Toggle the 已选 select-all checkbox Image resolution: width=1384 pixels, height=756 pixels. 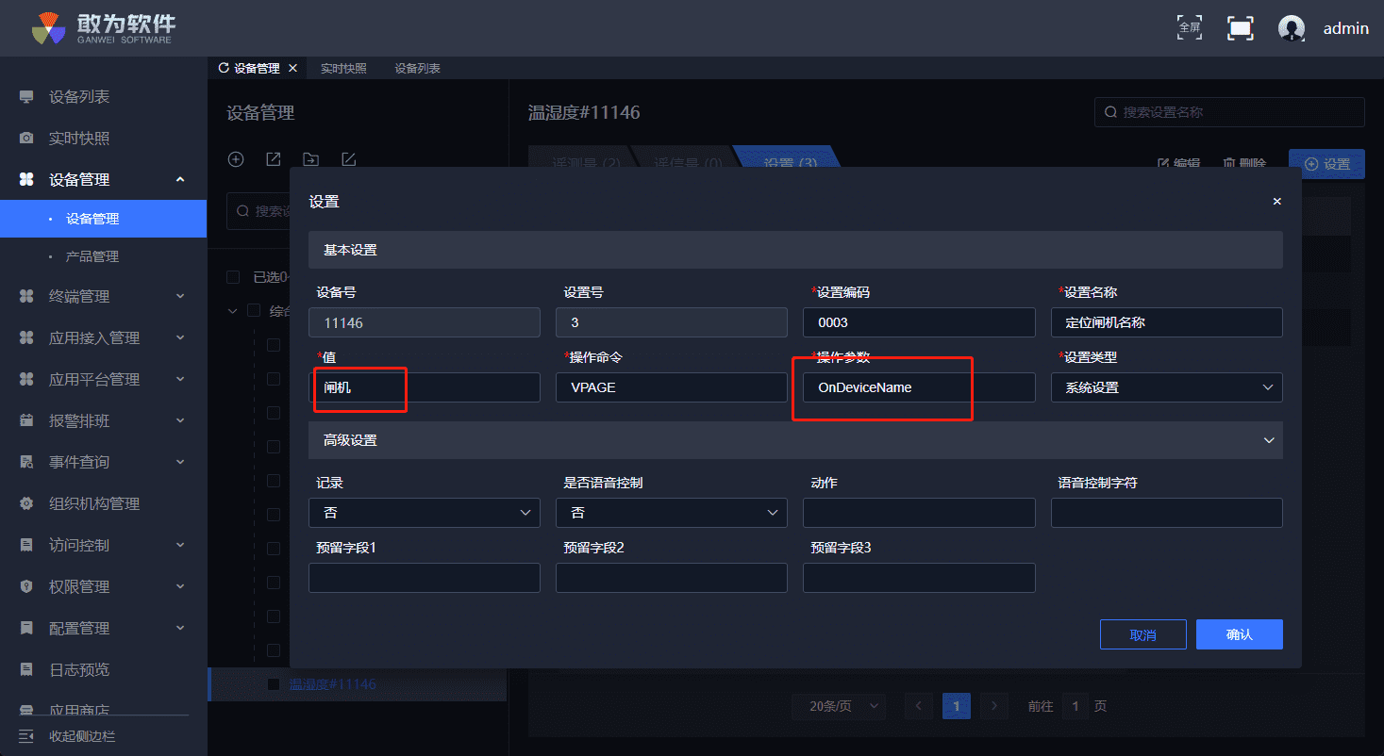[233, 277]
